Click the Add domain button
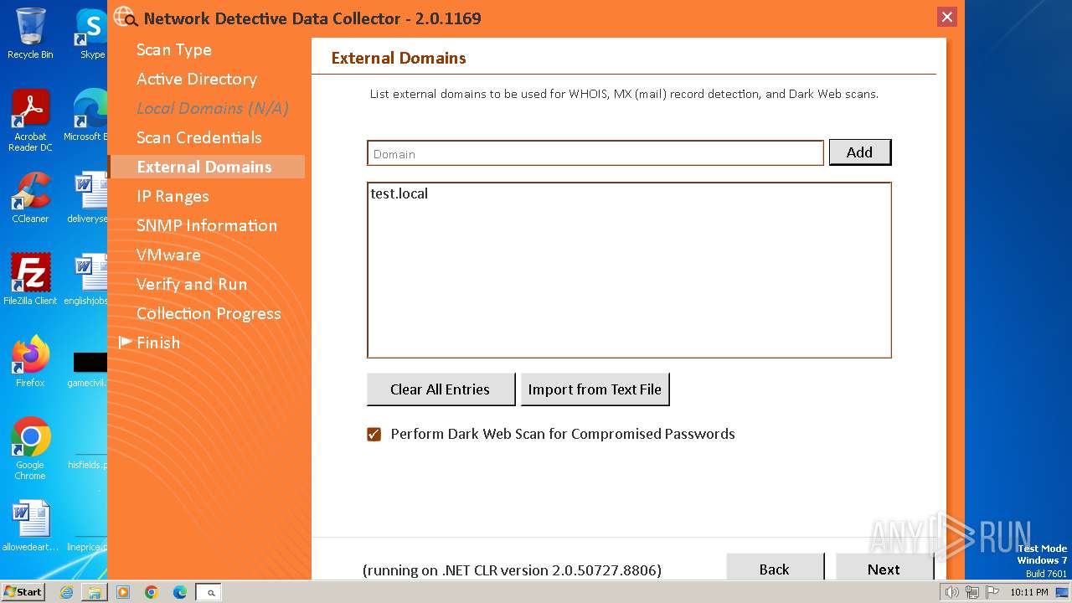Image resolution: width=1072 pixels, height=603 pixels. 860,152
